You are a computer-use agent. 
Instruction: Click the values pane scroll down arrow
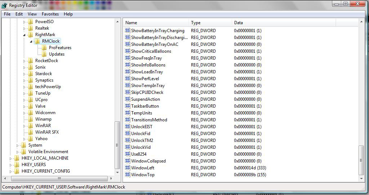pos(361,179)
